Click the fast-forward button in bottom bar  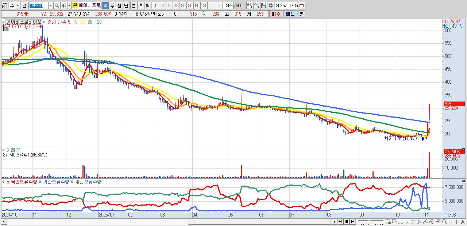353,222
